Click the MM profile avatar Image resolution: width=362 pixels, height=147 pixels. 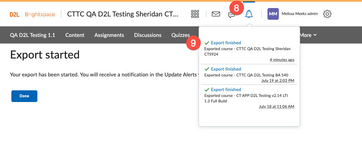tap(273, 14)
